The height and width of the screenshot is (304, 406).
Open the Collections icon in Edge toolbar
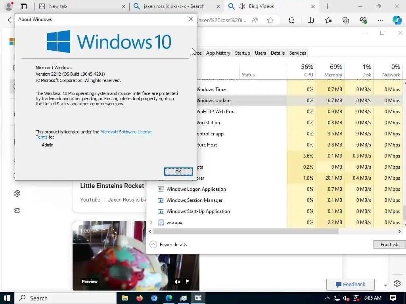pyautogui.click(x=346, y=20)
